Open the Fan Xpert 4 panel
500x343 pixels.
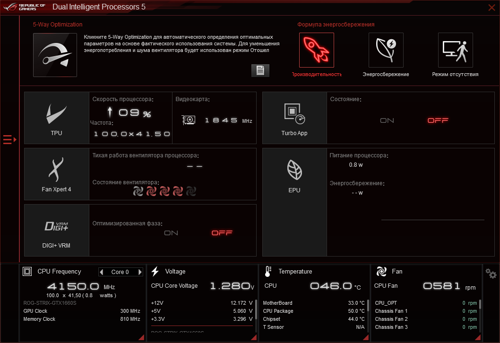[56, 174]
